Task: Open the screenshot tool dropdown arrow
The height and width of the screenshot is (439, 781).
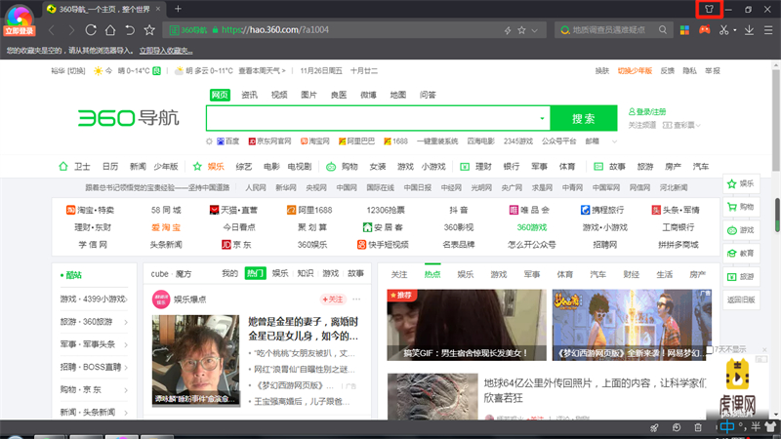Action: [x=735, y=30]
